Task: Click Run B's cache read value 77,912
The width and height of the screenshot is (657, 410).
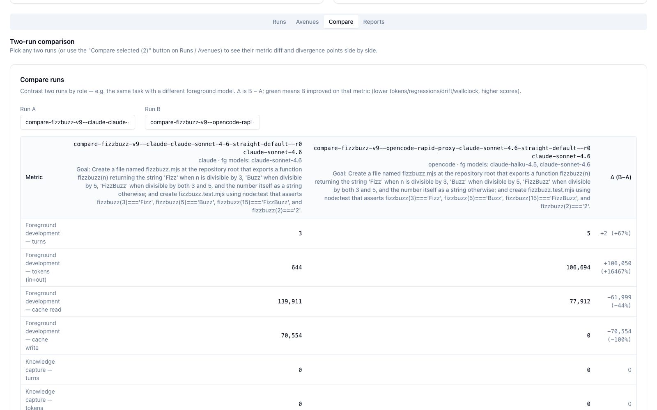Action: (x=580, y=301)
